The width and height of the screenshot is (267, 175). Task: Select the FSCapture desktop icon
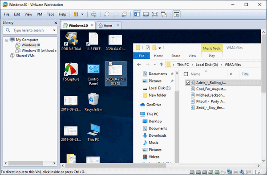71,72
